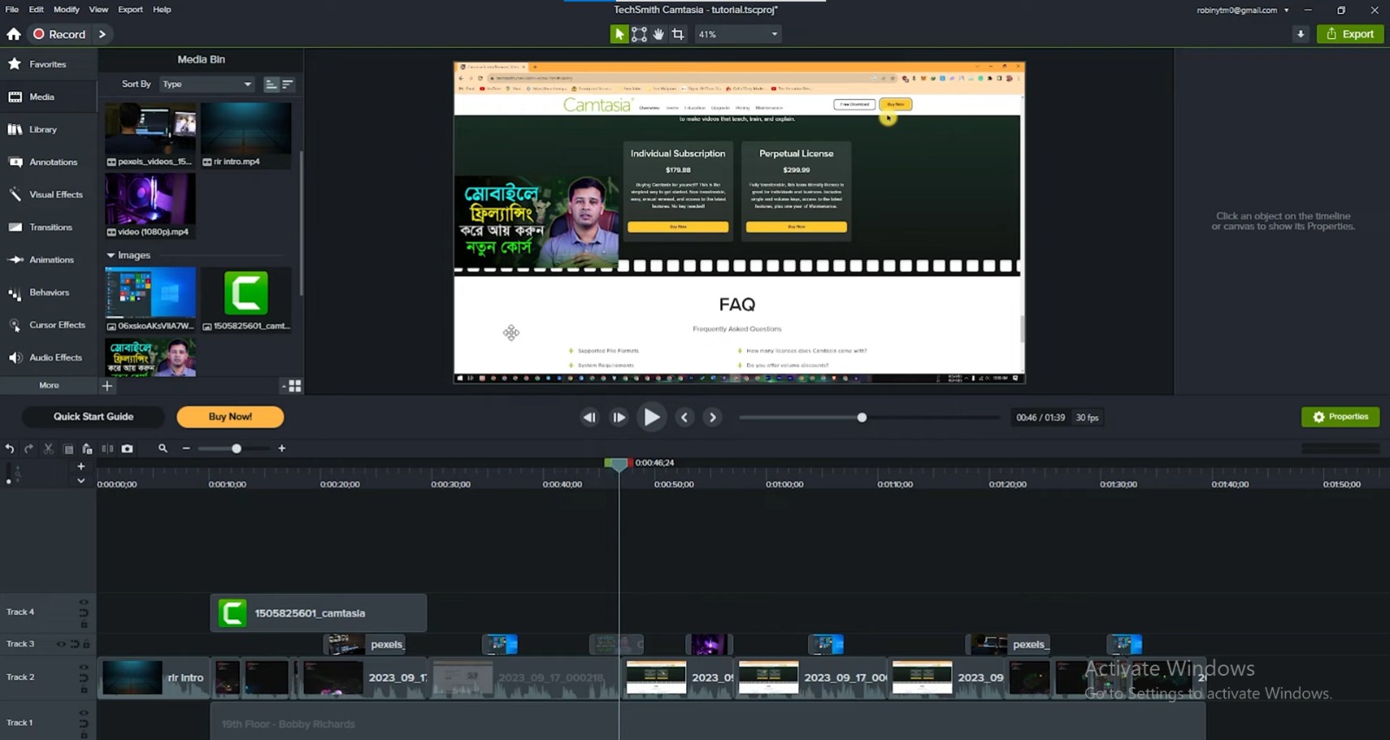Image resolution: width=1390 pixels, height=740 pixels.
Task: Redo the last undone action
Action: point(29,448)
